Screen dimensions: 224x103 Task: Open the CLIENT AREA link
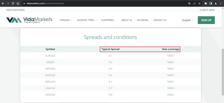207,10
